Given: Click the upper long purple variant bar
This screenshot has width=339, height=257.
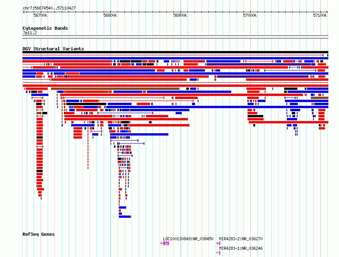Looking at the screenshot, I should click(x=259, y=64).
